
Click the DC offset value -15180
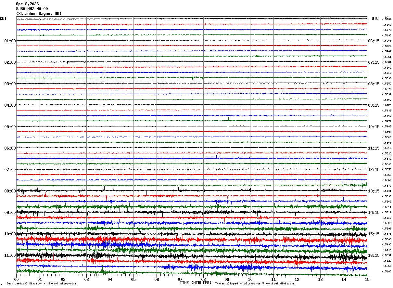tap(387, 272)
